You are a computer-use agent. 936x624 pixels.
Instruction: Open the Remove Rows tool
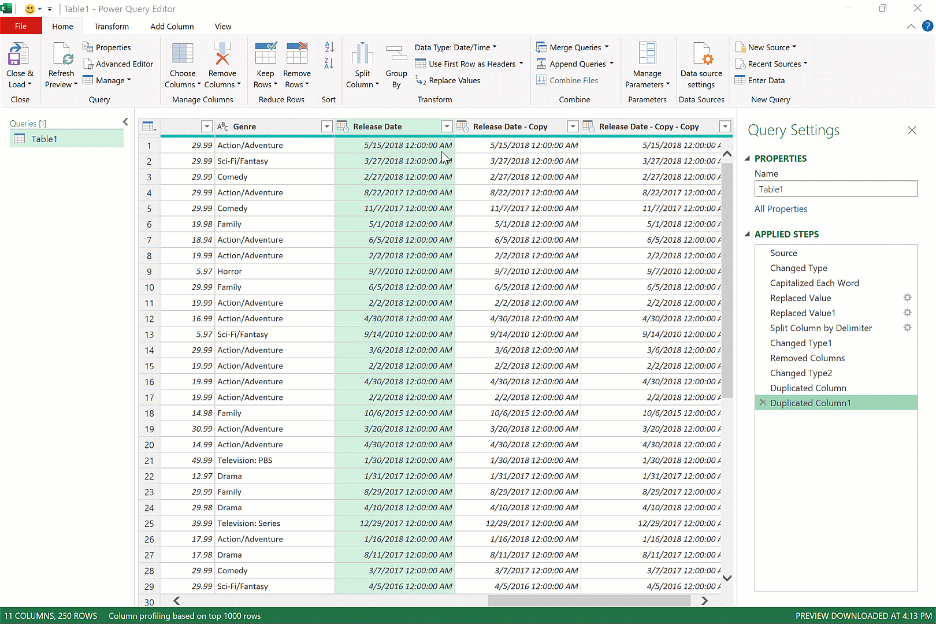pos(297,64)
